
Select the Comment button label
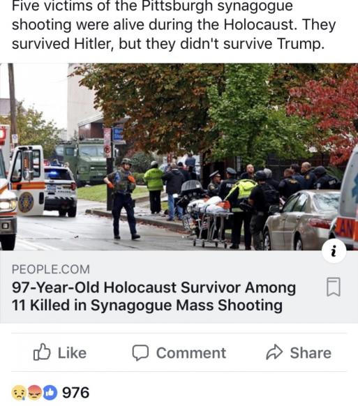point(191,353)
